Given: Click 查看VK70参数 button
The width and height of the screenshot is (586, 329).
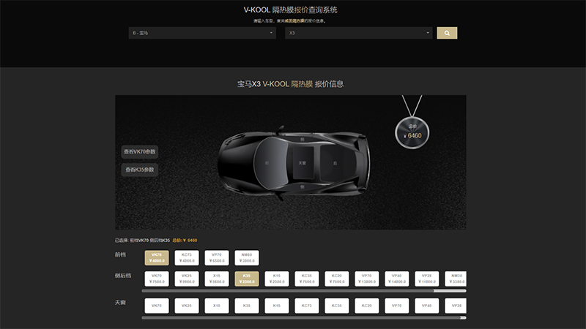Looking at the screenshot, I should pyautogui.click(x=140, y=151).
